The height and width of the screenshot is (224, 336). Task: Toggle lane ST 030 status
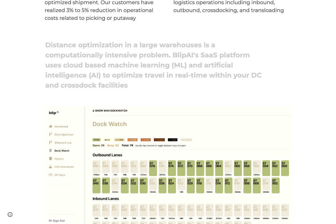pos(143,185)
